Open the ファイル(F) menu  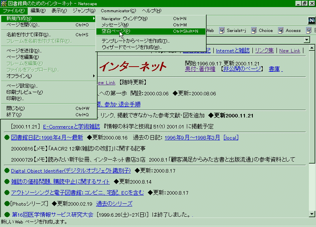13,11
